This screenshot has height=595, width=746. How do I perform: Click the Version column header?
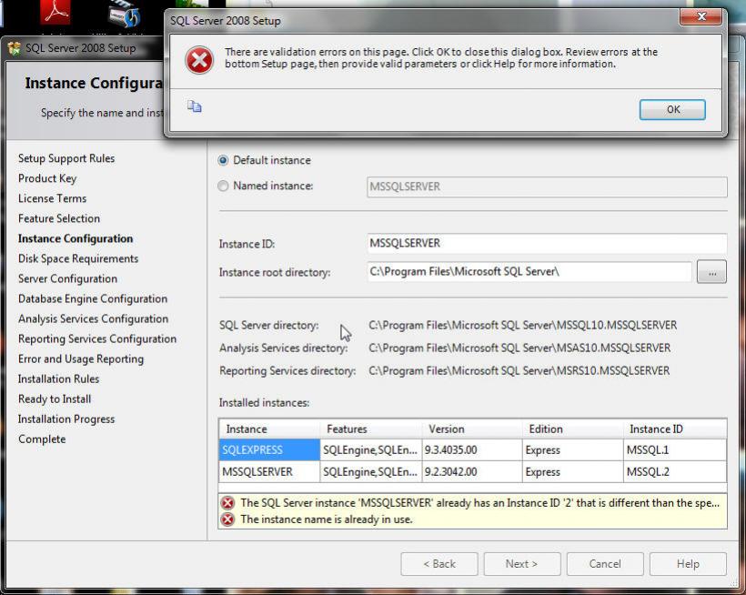tap(472, 429)
